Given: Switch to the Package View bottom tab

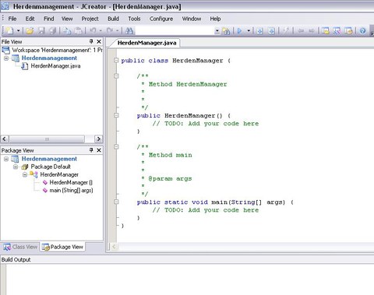Looking at the screenshot, I should click(x=62, y=247).
